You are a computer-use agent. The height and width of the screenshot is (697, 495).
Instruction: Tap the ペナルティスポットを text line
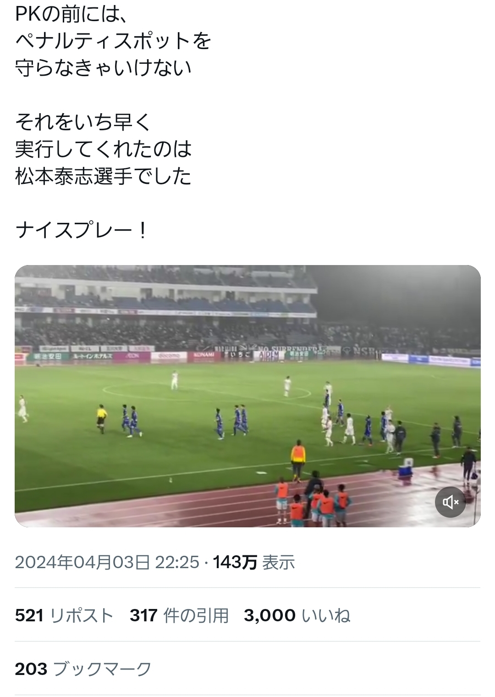(113, 41)
